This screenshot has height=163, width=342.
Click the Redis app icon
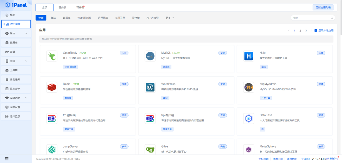(x=52, y=87)
